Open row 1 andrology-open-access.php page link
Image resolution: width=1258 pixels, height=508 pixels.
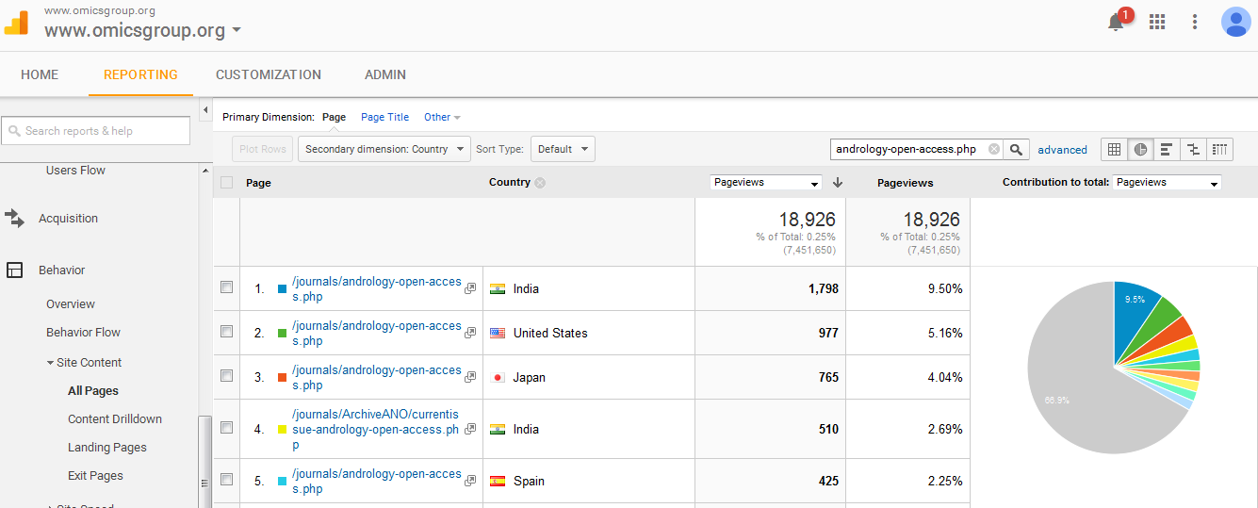click(x=377, y=289)
